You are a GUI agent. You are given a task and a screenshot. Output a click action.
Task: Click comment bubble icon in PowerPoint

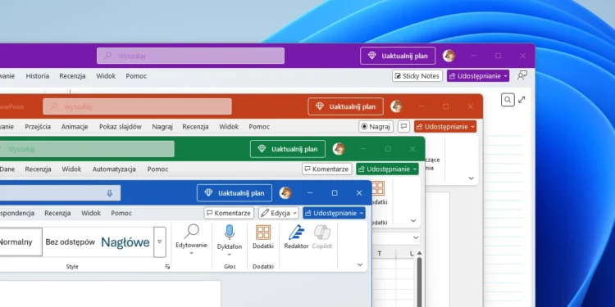pyautogui.click(x=404, y=126)
